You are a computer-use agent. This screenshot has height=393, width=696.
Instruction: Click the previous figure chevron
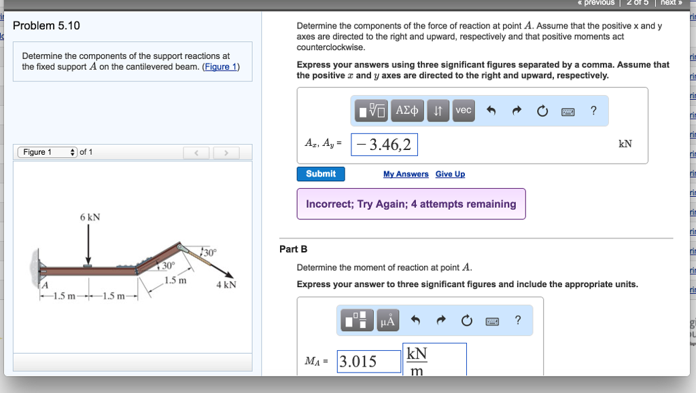pyautogui.click(x=196, y=152)
